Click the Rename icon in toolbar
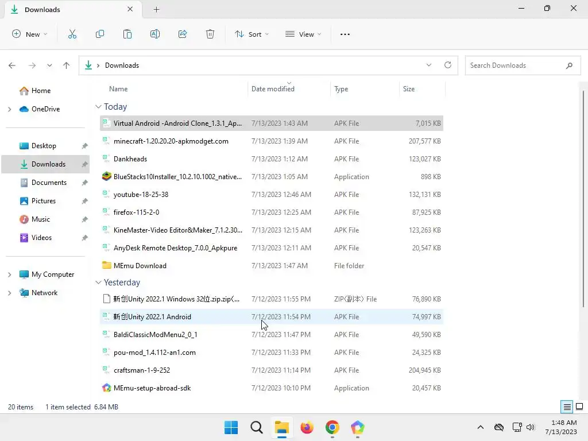Image resolution: width=588 pixels, height=441 pixels. [155, 34]
